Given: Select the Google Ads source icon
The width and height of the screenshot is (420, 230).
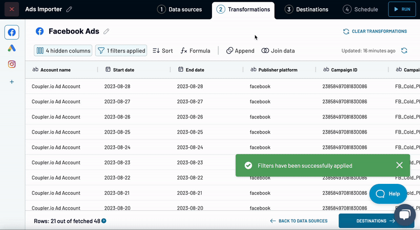Looking at the screenshot, I should (x=12, y=48).
